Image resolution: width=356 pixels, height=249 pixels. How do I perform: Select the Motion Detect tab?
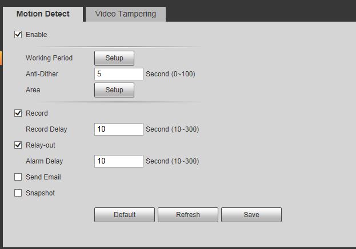click(43, 14)
